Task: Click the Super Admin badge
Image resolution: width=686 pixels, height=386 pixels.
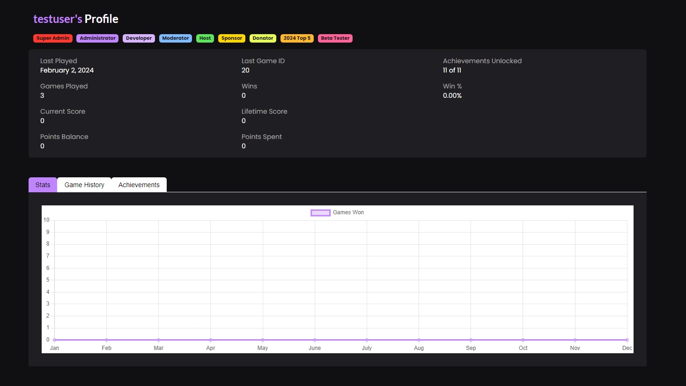Action: [x=53, y=38]
